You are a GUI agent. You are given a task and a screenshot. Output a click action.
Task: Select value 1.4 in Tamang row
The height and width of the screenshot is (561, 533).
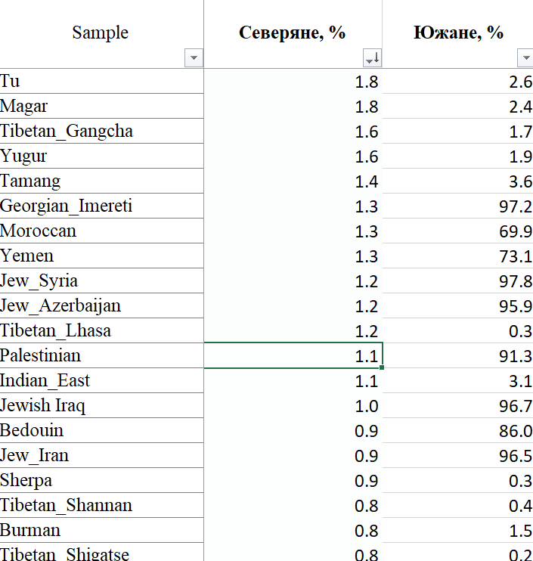[293, 181]
